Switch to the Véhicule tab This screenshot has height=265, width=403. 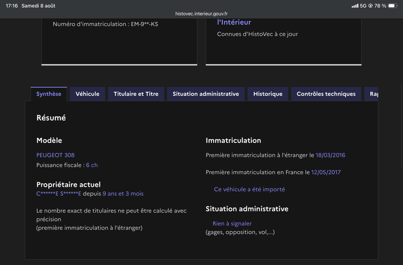[87, 94]
